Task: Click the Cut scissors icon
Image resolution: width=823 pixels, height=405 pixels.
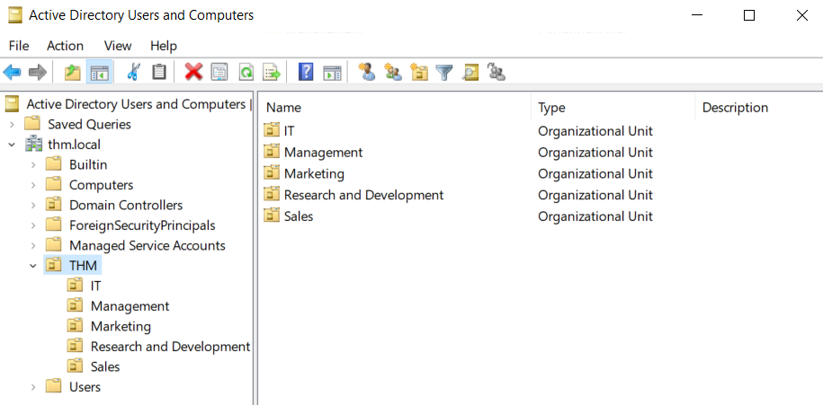Action: 134,73
